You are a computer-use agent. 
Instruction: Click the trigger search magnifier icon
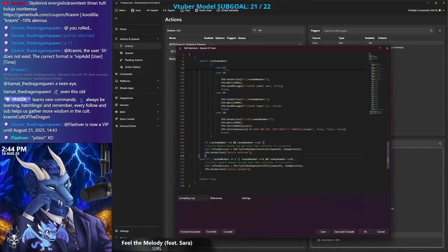tap(431, 31)
